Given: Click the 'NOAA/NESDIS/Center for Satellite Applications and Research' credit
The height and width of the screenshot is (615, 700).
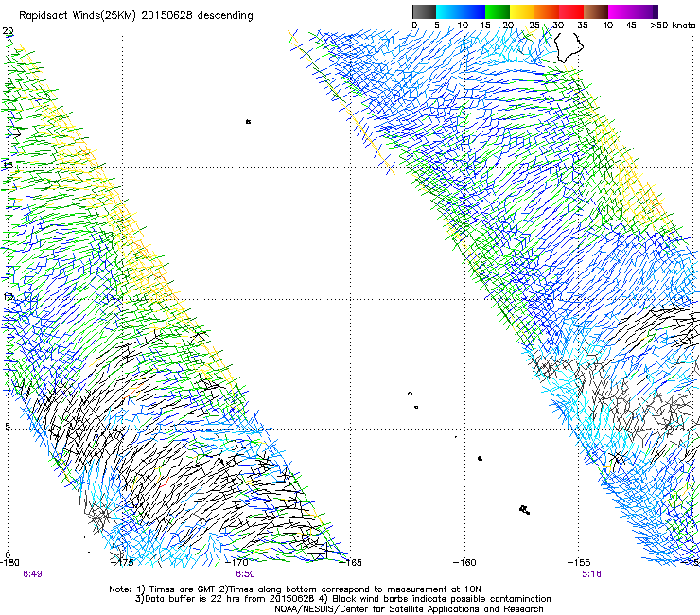Looking at the screenshot, I should 409,609.
